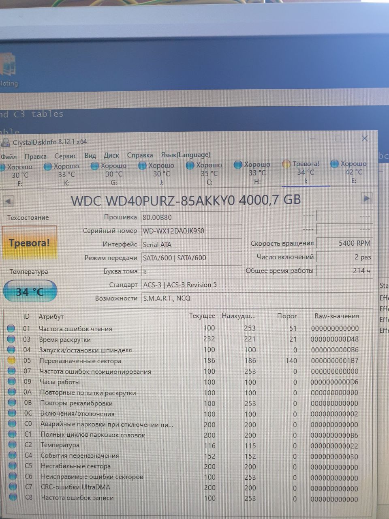Click the Стандарт field ACS-3 Revision 5
This screenshot has width=389, height=519.
[x=257, y=285]
